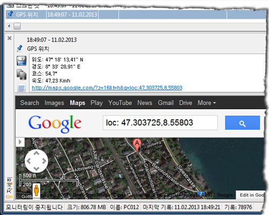Click the Edit in Google link on map
Image resolution: width=269 pixels, height=215 pixels.
(x=251, y=195)
